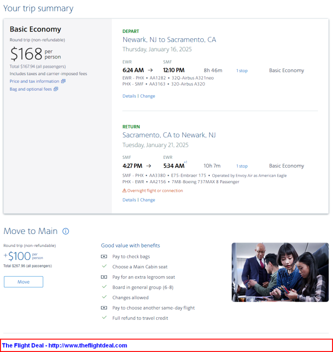
Task: Click the checkmark beside Full refund to travel credit
Action: 104,318
